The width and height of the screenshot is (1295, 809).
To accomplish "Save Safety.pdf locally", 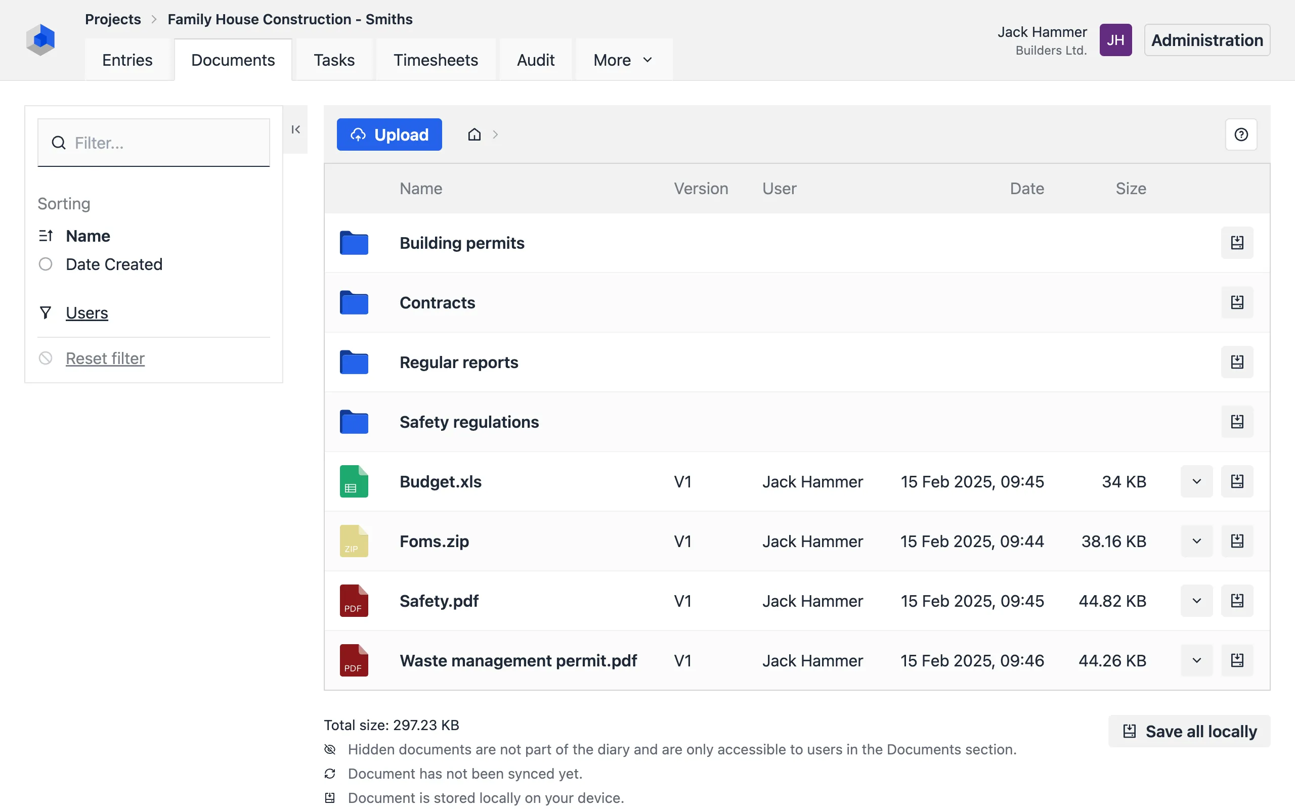I will point(1237,601).
